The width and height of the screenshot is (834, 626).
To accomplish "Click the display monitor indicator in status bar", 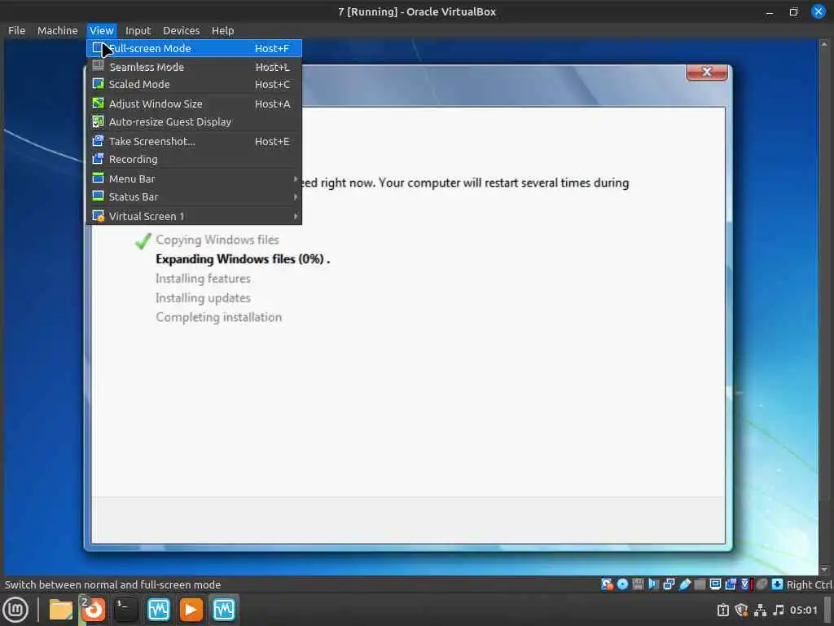I will click(x=715, y=584).
